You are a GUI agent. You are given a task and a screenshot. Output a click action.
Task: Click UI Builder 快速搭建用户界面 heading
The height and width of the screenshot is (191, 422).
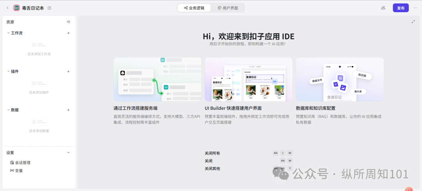(x=233, y=109)
